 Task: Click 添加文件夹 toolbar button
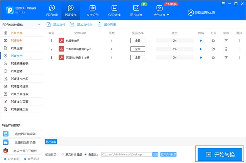pyautogui.click(x=81, y=25)
